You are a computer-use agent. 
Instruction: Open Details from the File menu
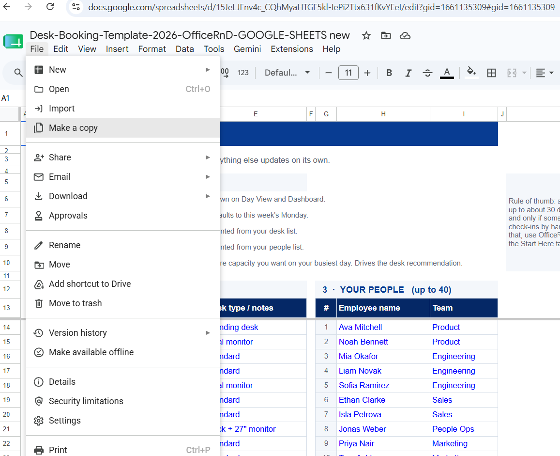pyautogui.click(x=123, y=382)
